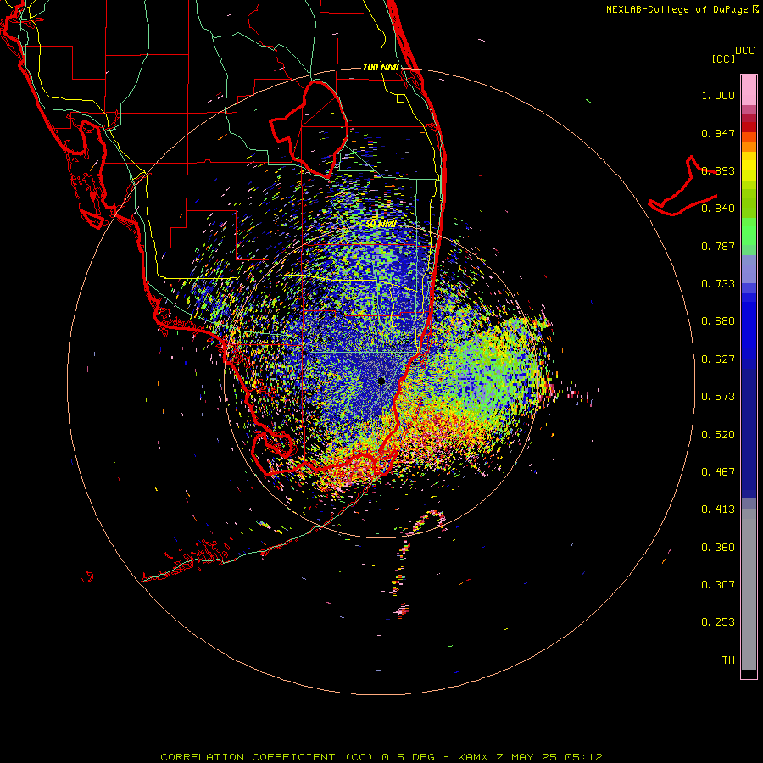Select the 0.627 color scale value
Screen dimensions: 763x763
718,359
